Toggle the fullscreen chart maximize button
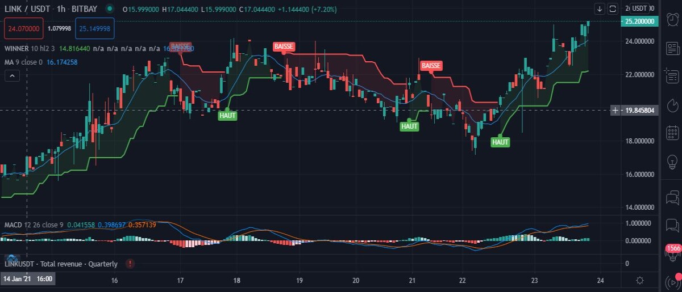 click(x=613, y=9)
